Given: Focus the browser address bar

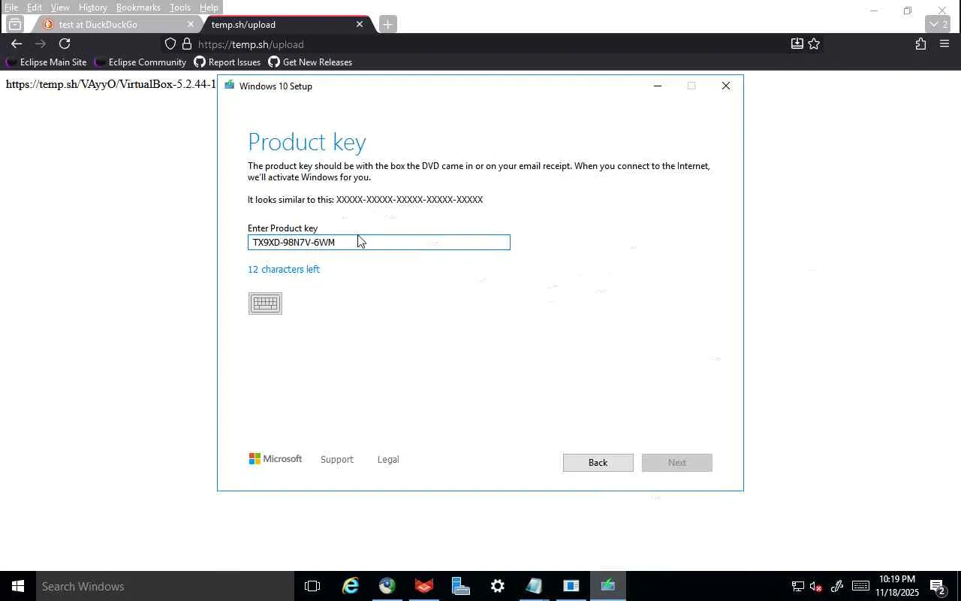Looking at the screenshot, I should click(x=480, y=44).
